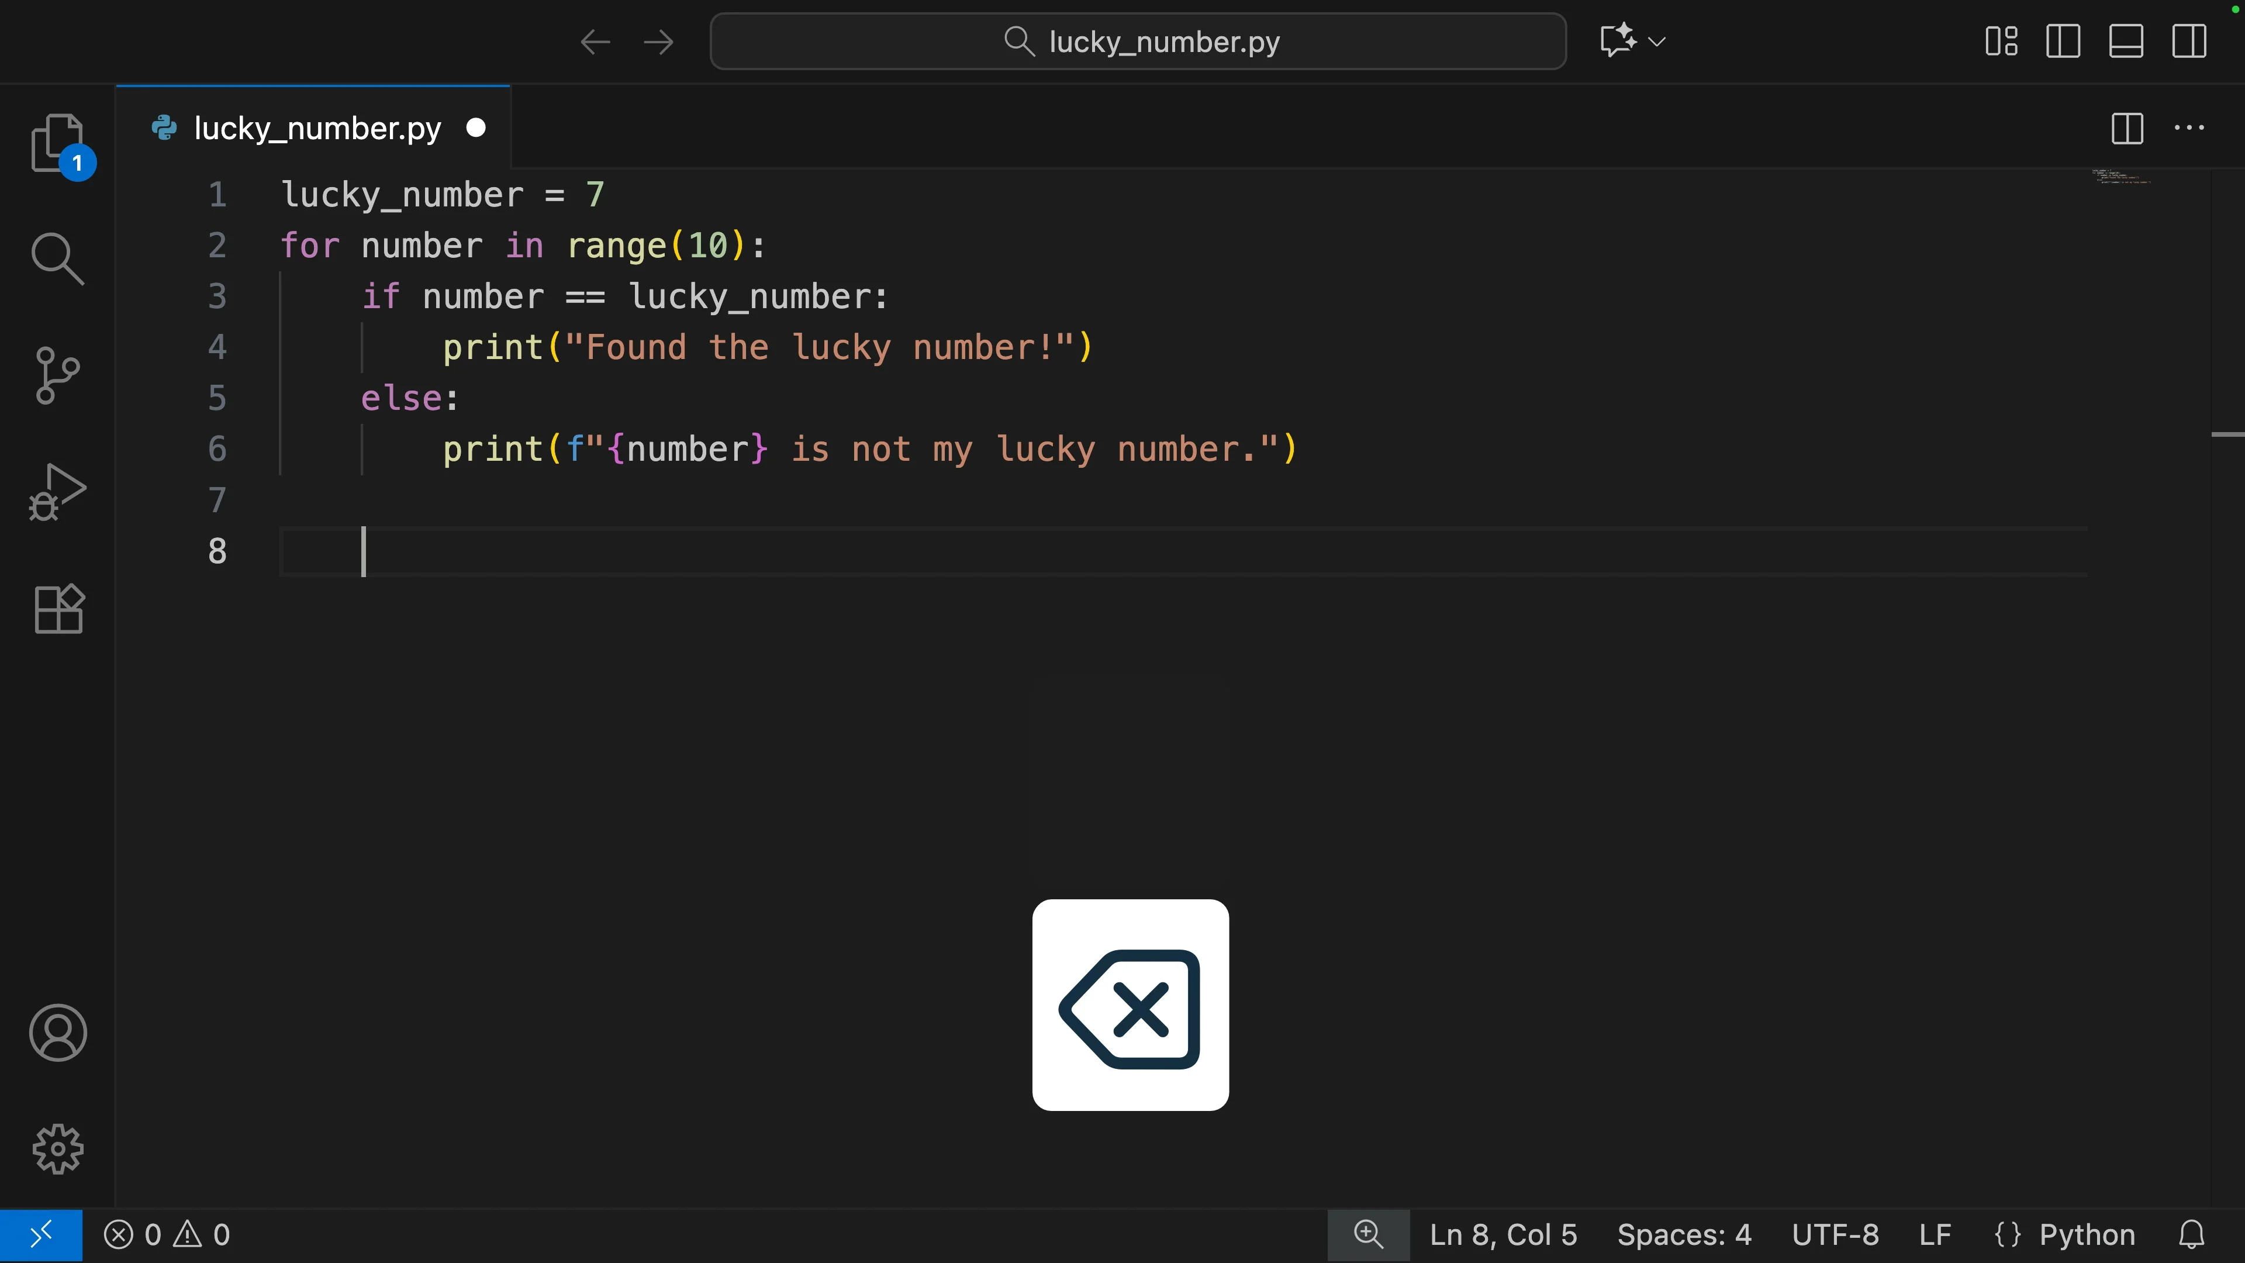The height and width of the screenshot is (1263, 2245).
Task: Open the Customize Layout options
Action: 2001,41
